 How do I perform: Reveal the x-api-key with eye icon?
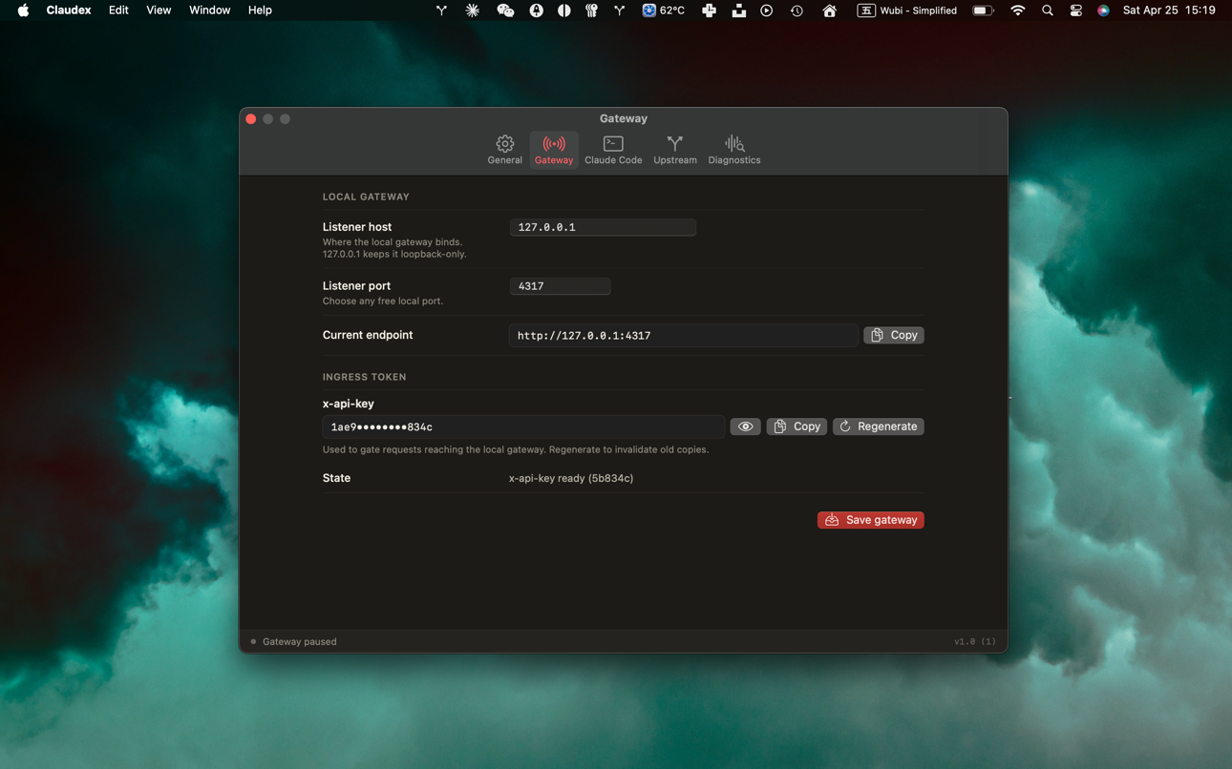[745, 426]
